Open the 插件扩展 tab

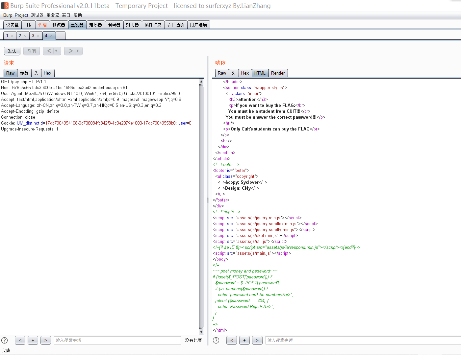tap(153, 25)
